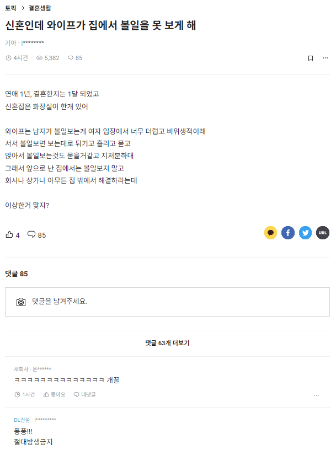Open 새회사 commenter profile link
The height and width of the screenshot is (450, 336).
click(x=21, y=369)
